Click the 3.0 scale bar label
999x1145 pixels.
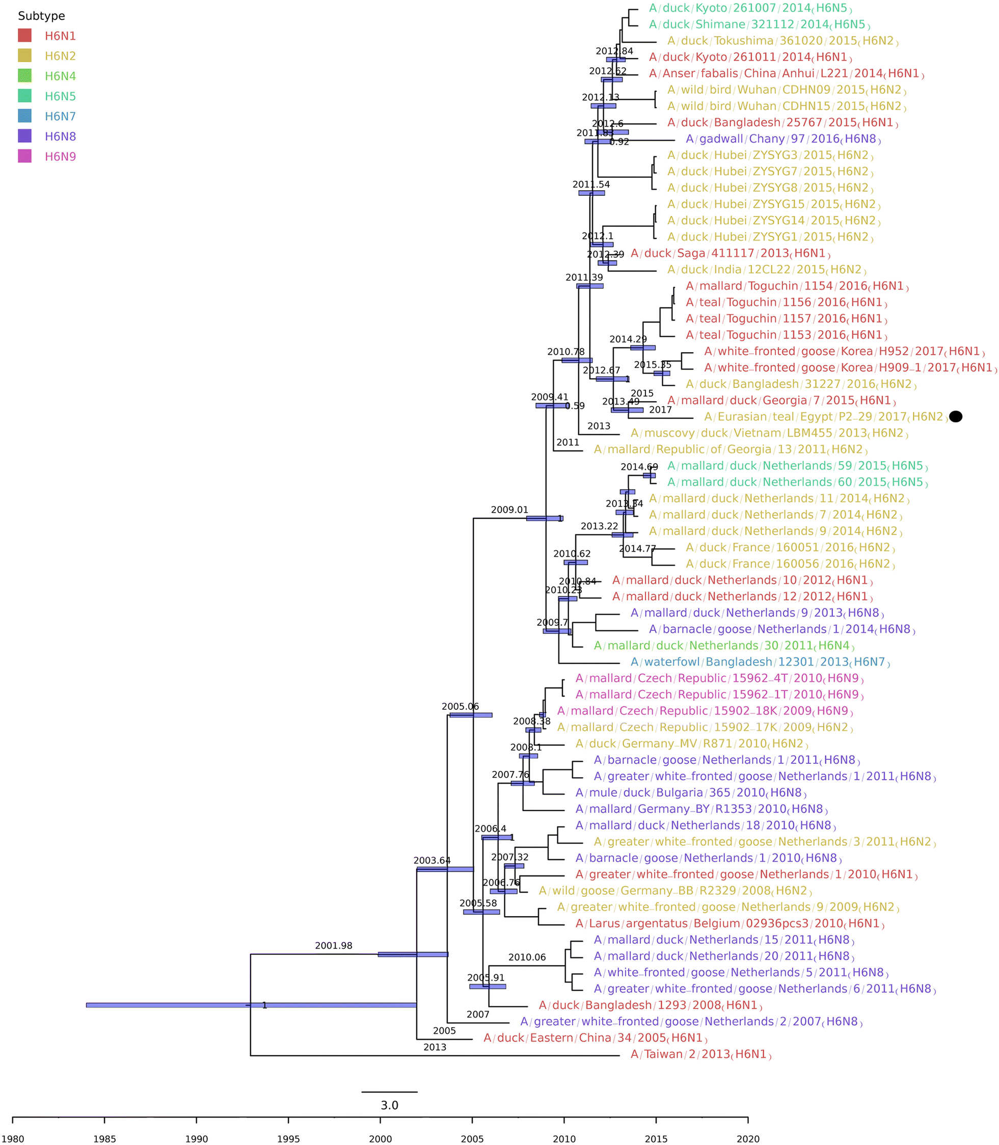390,1105
